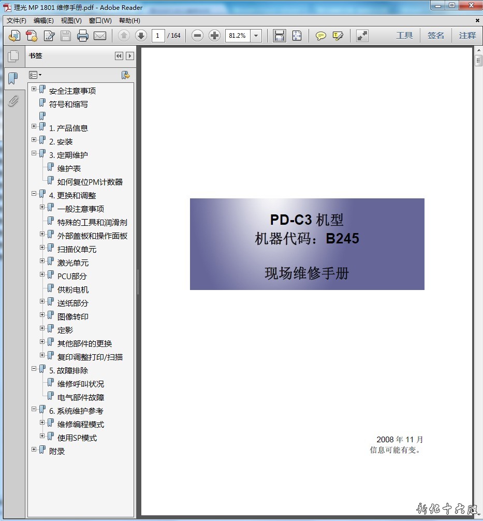Click the Email envelope icon
Screen dimensions: 483x521
tap(99, 36)
